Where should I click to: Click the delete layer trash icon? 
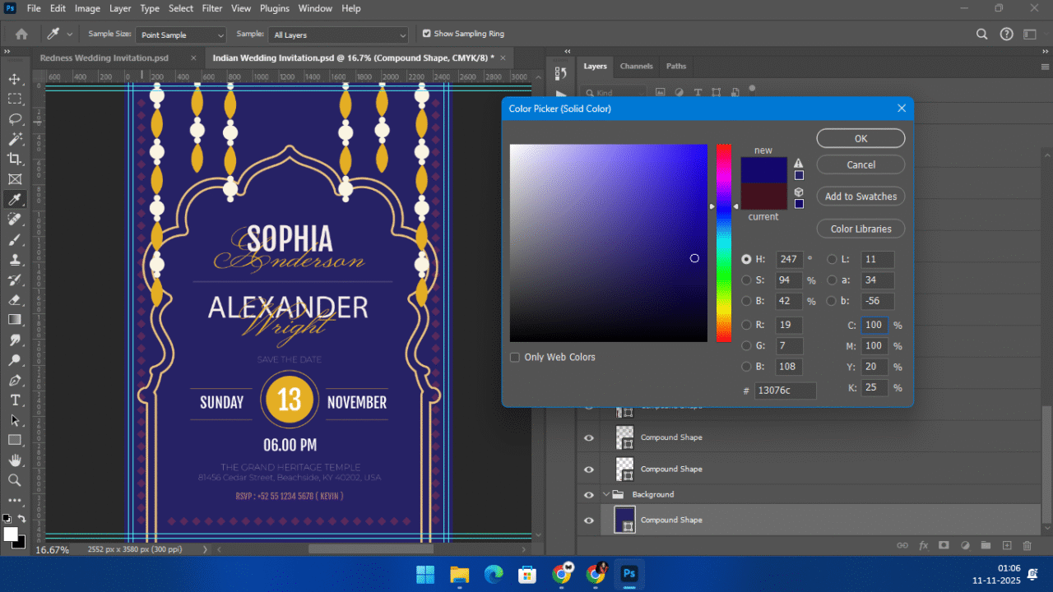1027,545
